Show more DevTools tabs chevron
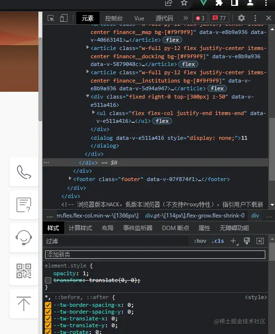This screenshot has width=275, height=334. (x=186, y=18)
